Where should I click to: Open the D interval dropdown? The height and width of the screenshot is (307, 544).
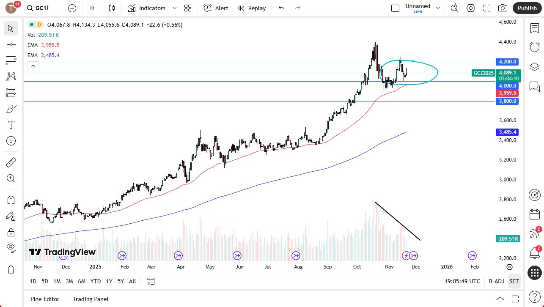click(91, 8)
